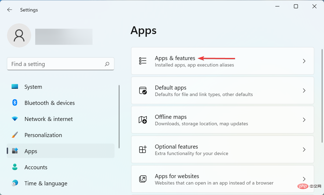Expand the Offline maps row chevron
The width and height of the screenshot is (324, 195).
pyautogui.click(x=304, y=120)
